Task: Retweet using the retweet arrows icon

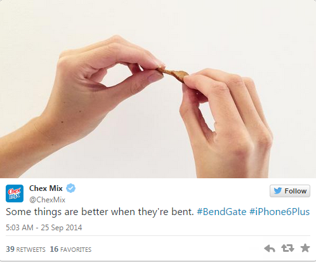Action: [287, 248]
